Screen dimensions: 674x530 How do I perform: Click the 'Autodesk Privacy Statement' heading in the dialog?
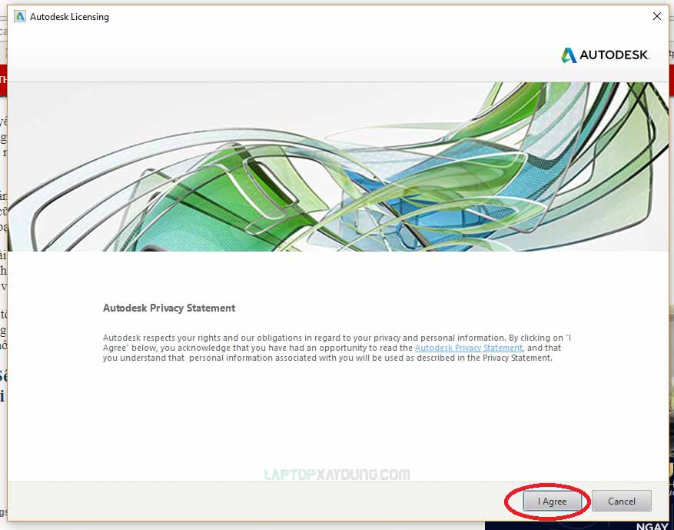click(169, 308)
